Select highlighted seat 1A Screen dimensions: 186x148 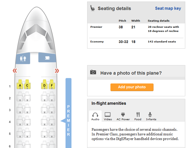tap(20, 85)
